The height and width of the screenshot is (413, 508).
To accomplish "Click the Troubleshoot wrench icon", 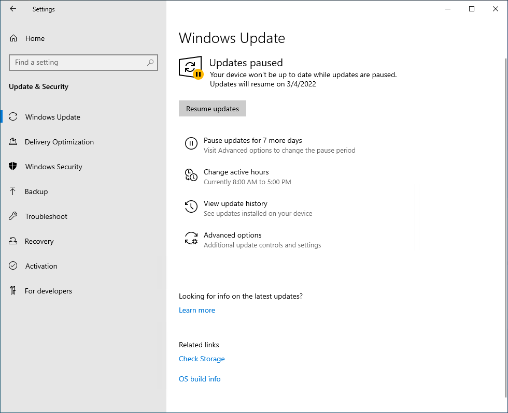I will [x=13, y=216].
